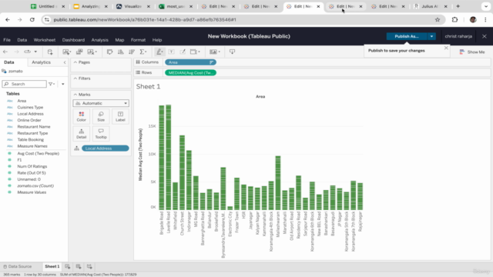Toggle Show Mark Labels toolbar icon

(x=171, y=52)
